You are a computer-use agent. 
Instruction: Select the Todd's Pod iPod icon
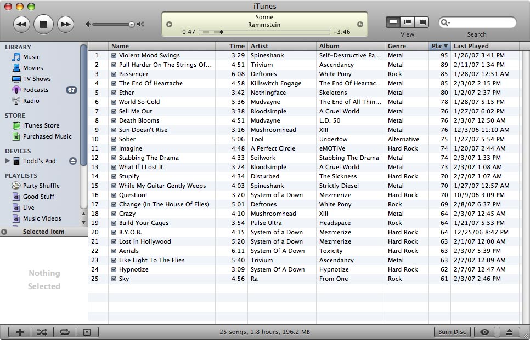(x=16, y=161)
